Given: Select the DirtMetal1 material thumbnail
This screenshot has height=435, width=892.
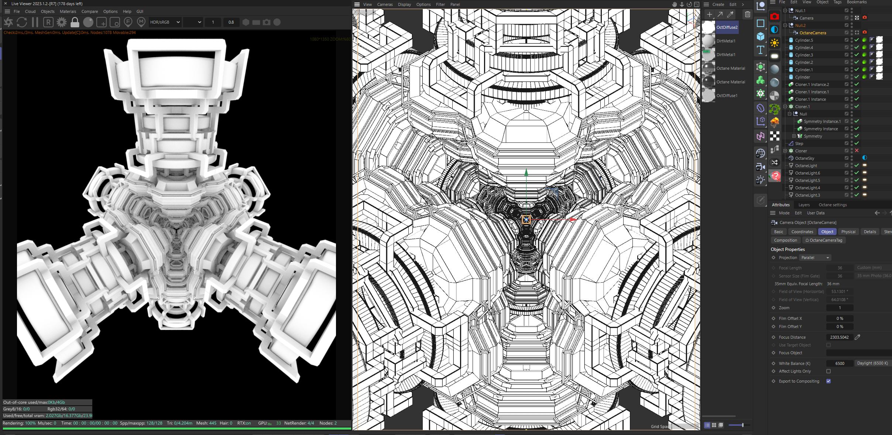Looking at the screenshot, I should 708,41.
